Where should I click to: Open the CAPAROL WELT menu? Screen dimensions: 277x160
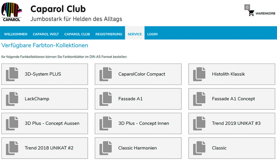point(46,34)
